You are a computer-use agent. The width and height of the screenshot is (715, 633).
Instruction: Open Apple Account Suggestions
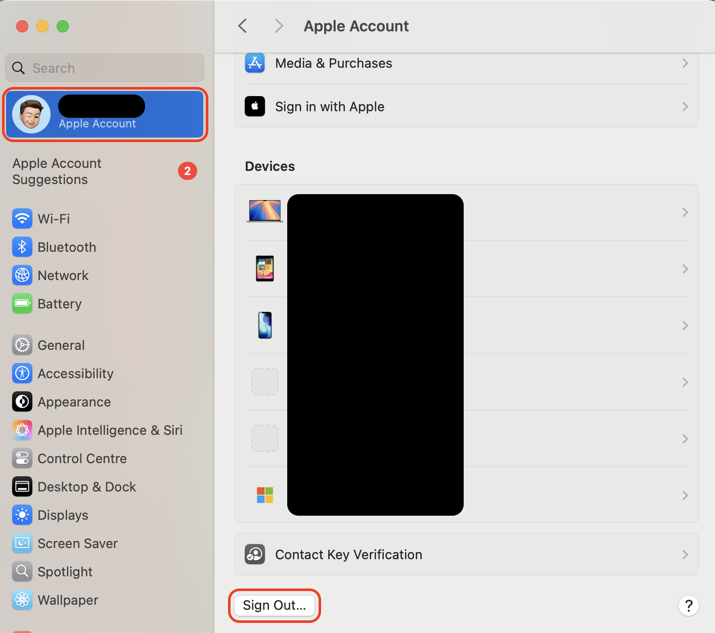click(x=57, y=171)
